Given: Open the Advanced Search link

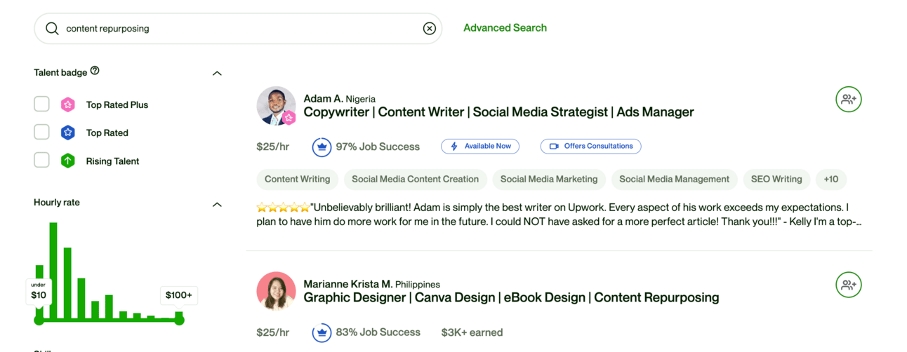Looking at the screenshot, I should (x=505, y=28).
